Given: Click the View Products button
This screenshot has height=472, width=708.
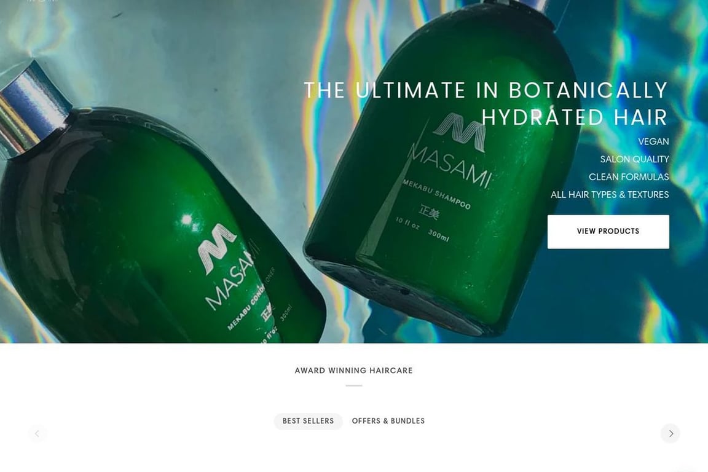Looking at the screenshot, I should [608, 231].
